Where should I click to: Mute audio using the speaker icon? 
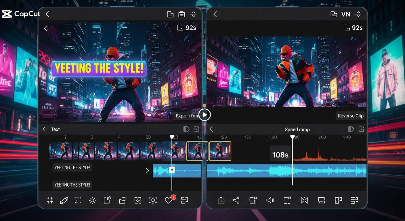pyautogui.click(x=270, y=200)
